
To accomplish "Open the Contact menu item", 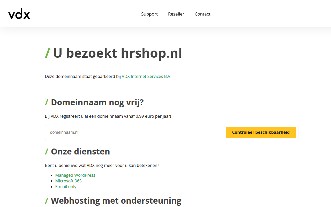I will [x=202, y=14].
